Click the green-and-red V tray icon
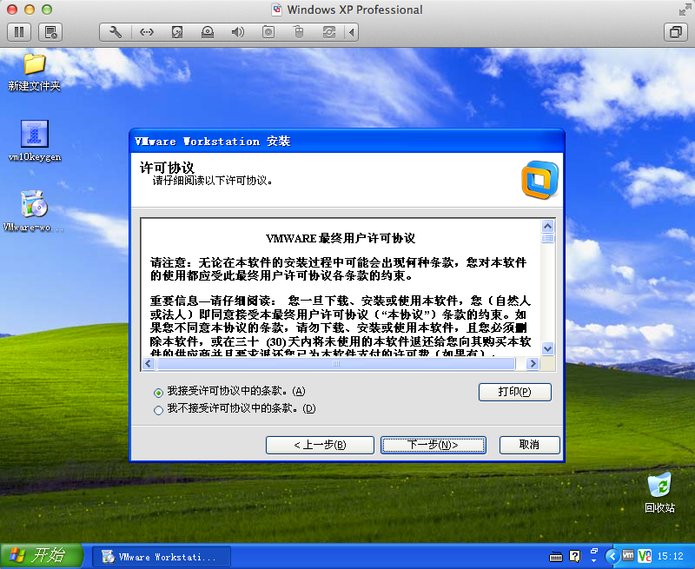Image resolution: width=695 pixels, height=569 pixels. point(645,556)
